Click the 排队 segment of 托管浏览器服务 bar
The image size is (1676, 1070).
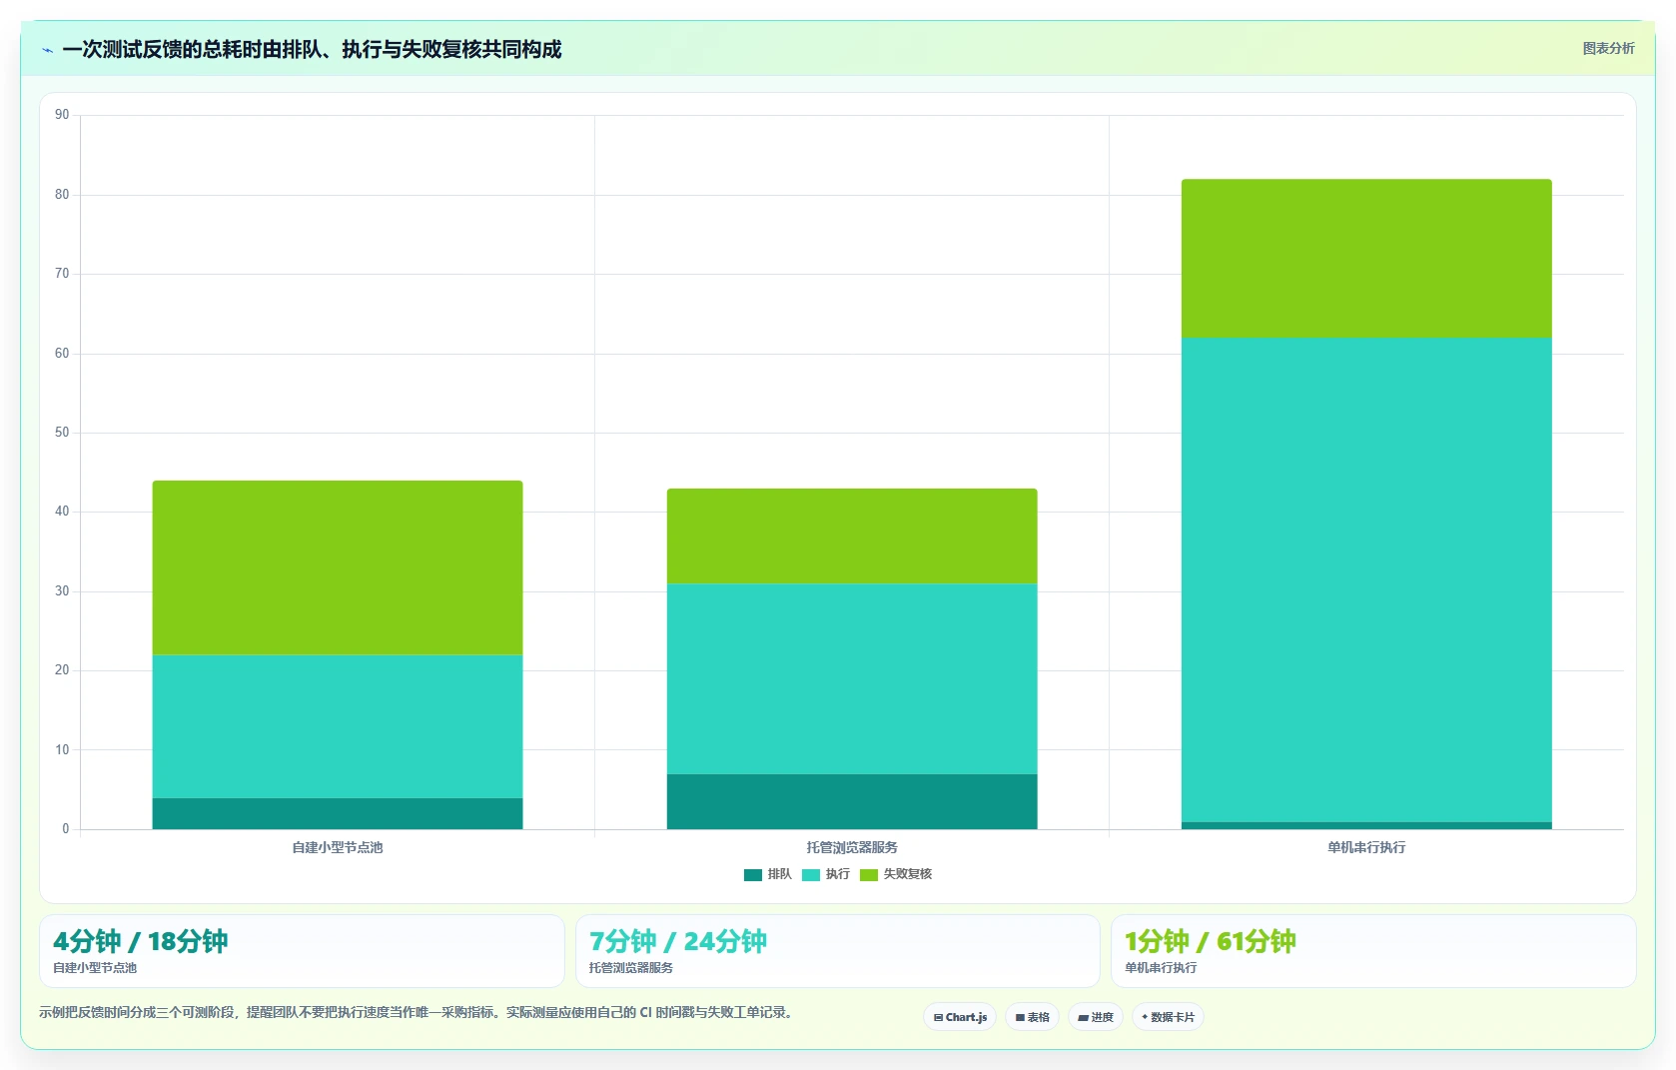[852, 801]
